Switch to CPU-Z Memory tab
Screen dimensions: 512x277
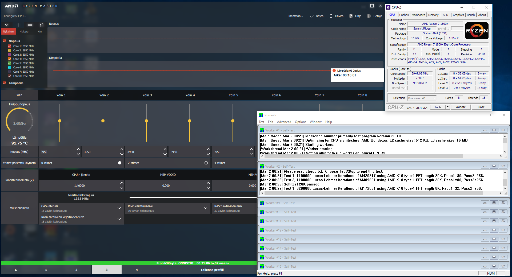pos(433,15)
